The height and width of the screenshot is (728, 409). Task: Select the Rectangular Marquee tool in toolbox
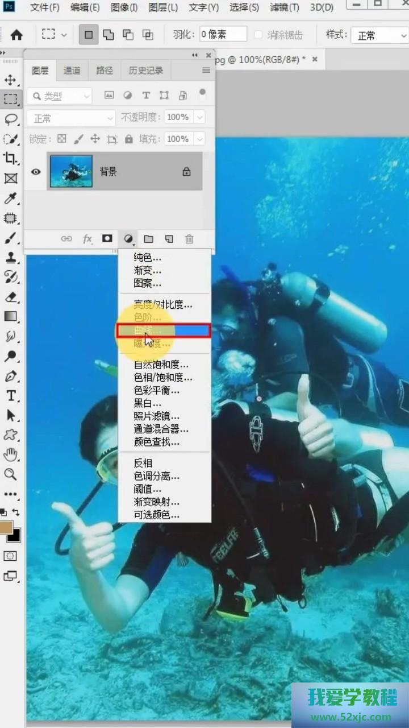tap(10, 99)
